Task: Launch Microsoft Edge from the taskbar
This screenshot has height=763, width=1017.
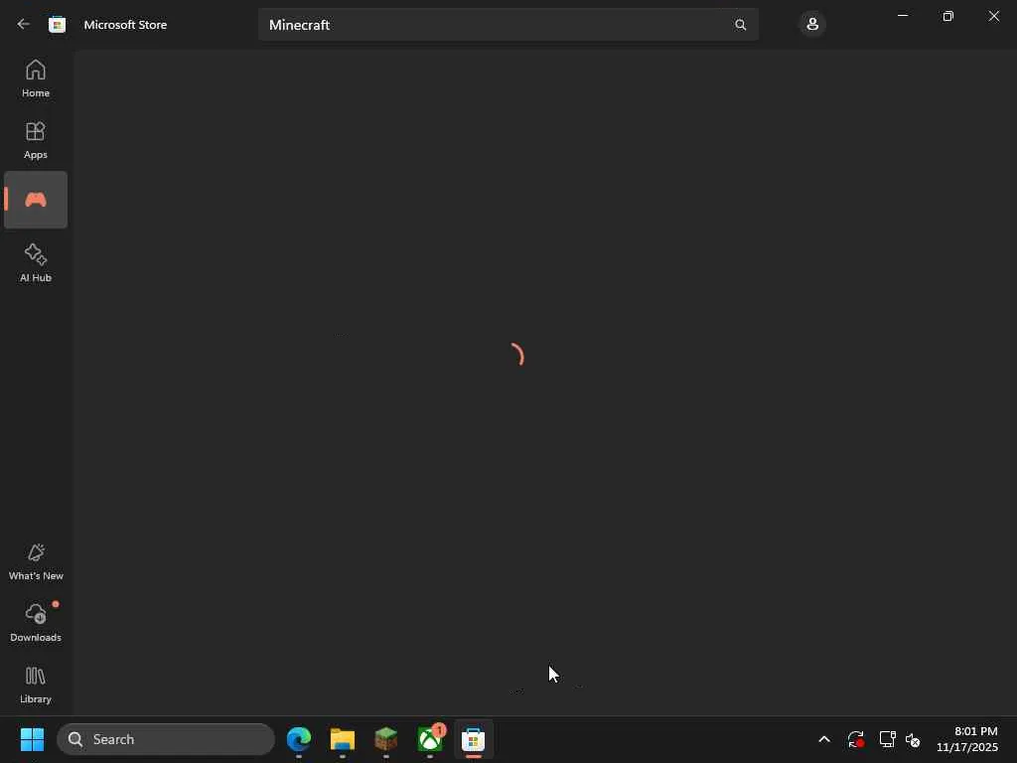Action: (299, 739)
